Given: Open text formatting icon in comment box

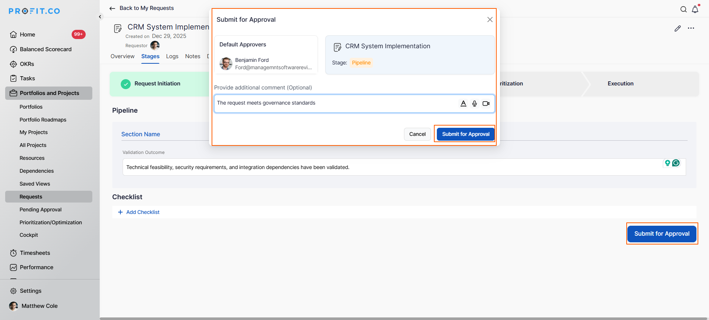Looking at the screenshot, I should (x=463, y=103).
